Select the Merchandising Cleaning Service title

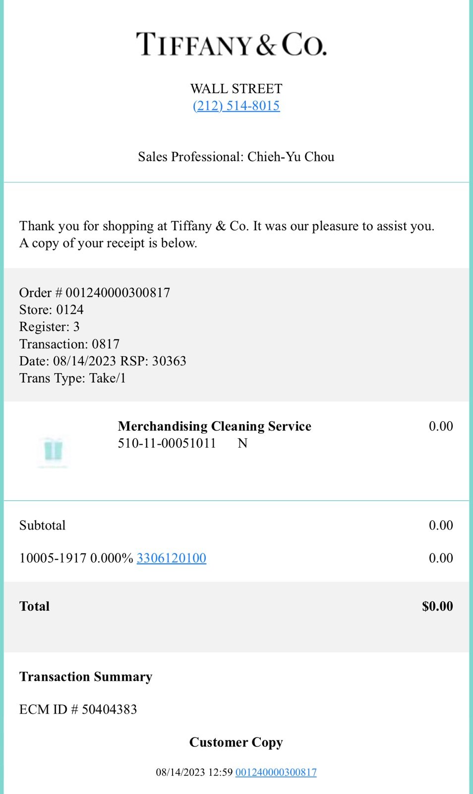click(x=215, y=426)
